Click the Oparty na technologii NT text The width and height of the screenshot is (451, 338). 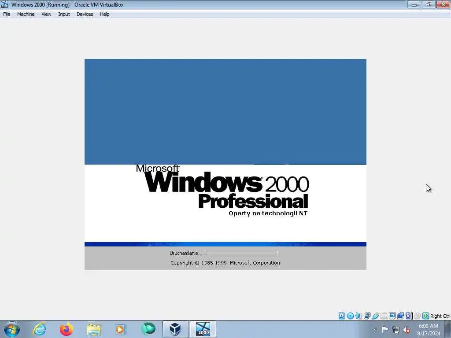click(268, 213)
